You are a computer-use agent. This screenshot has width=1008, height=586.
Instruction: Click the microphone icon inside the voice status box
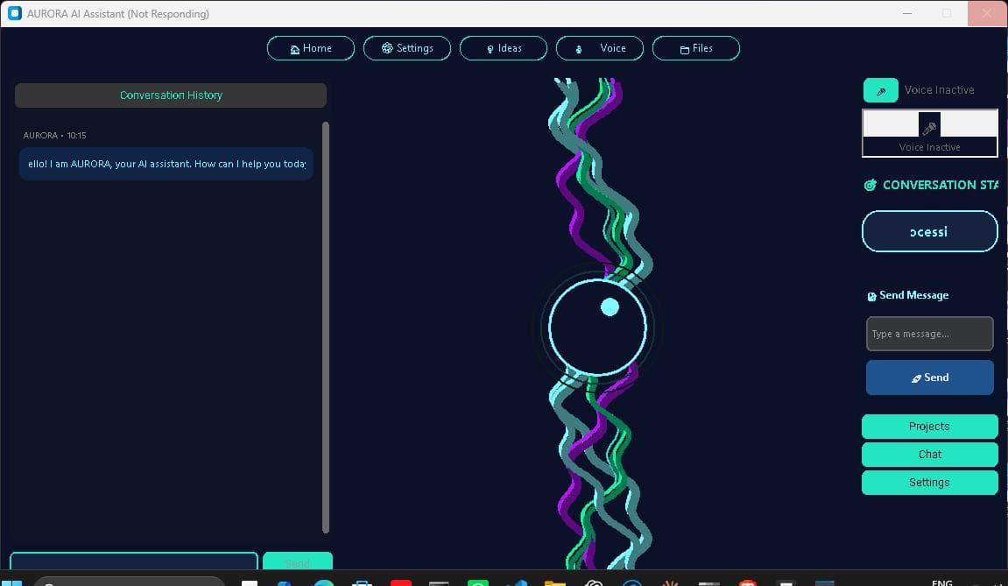(x=929, y=127)
